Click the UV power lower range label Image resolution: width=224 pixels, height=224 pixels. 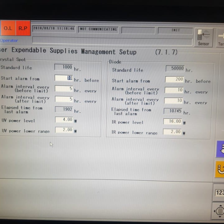coord(26,131)
